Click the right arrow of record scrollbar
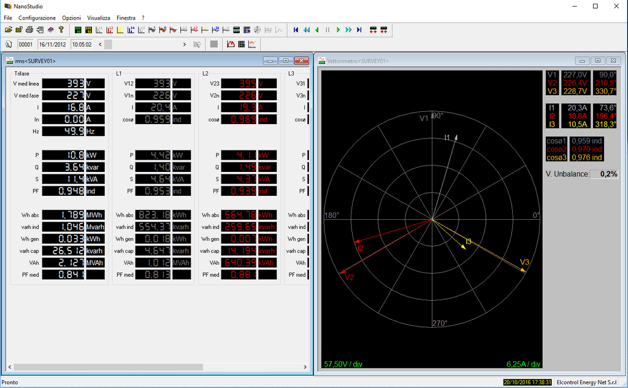The width and height of the screenshot is (628, 388). point(185,44)
